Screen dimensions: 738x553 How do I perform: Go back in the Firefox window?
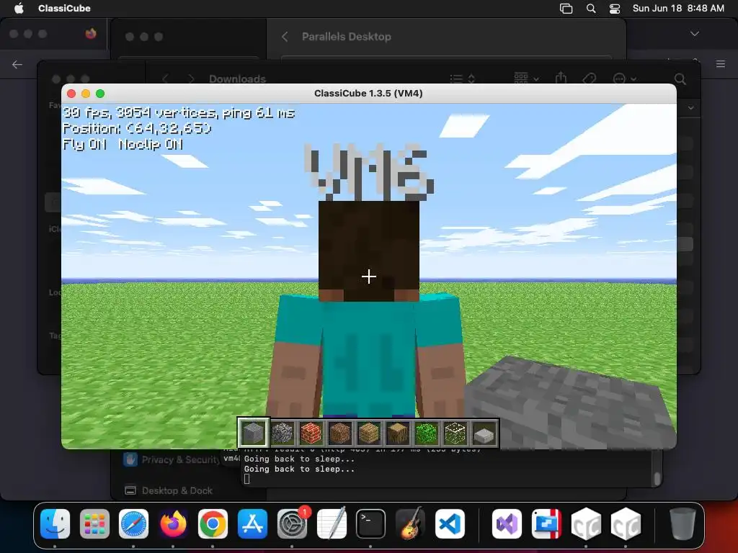point(17,64)
